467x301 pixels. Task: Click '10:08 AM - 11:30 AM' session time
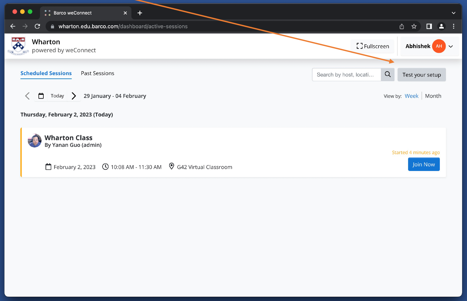[136, 167]
